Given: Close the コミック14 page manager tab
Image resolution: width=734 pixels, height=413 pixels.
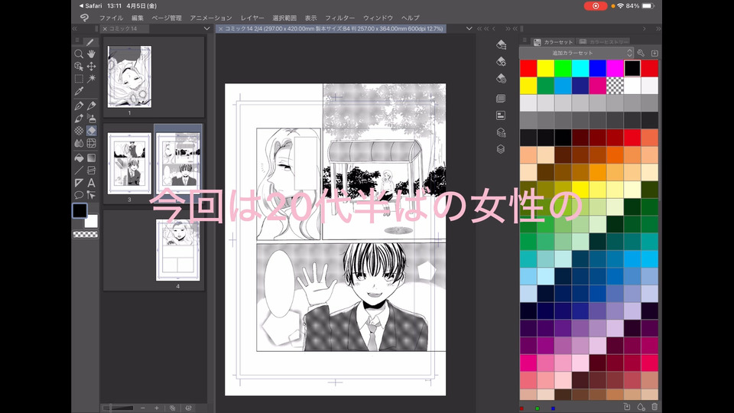Looking at the screenshot, I should [105, 28].
